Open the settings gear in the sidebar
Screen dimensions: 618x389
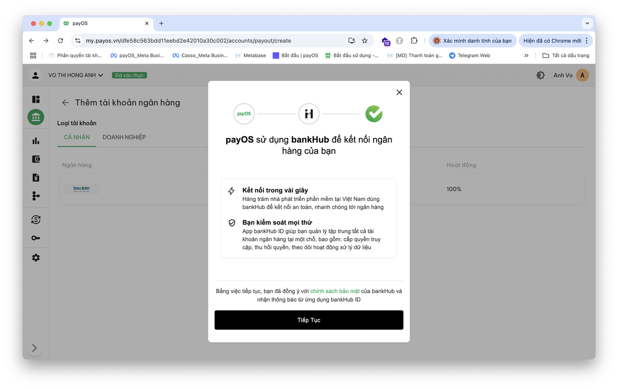[36, 258]
